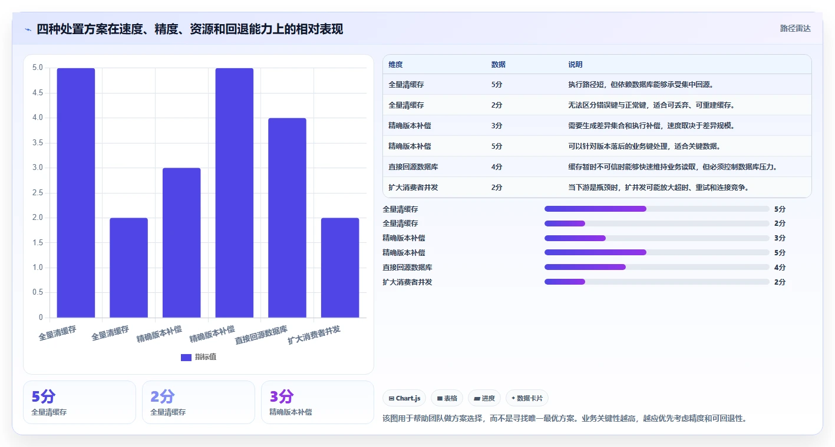Click the '四种处置方案' page title
This screenshot has height=447, width=835.
[x=190, y=29]
